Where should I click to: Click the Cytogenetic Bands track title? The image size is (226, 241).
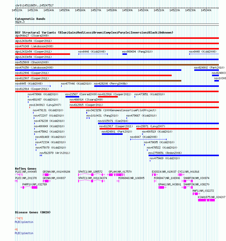[x=30, y=19]
